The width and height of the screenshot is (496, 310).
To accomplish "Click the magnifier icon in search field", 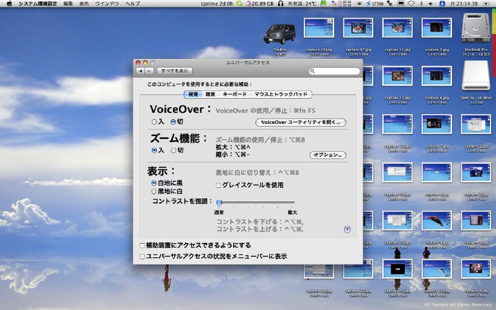I will click(312, 71).
